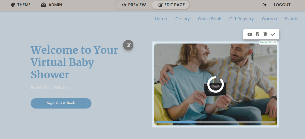Click the Admin envelope icon
Screen dimensions: 305x139
point(44,5)
